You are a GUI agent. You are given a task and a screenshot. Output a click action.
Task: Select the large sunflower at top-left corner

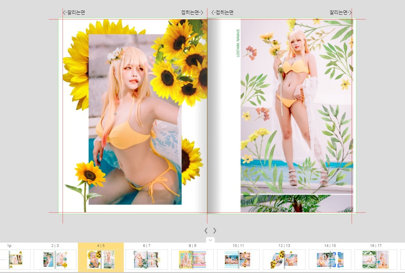pos(76,65)
